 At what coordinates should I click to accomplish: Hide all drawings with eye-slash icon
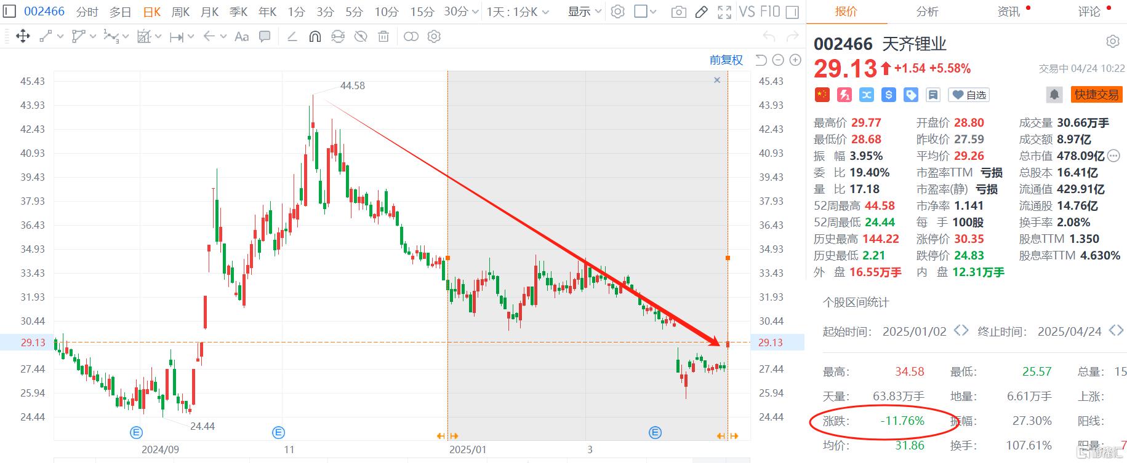(361, 37)
